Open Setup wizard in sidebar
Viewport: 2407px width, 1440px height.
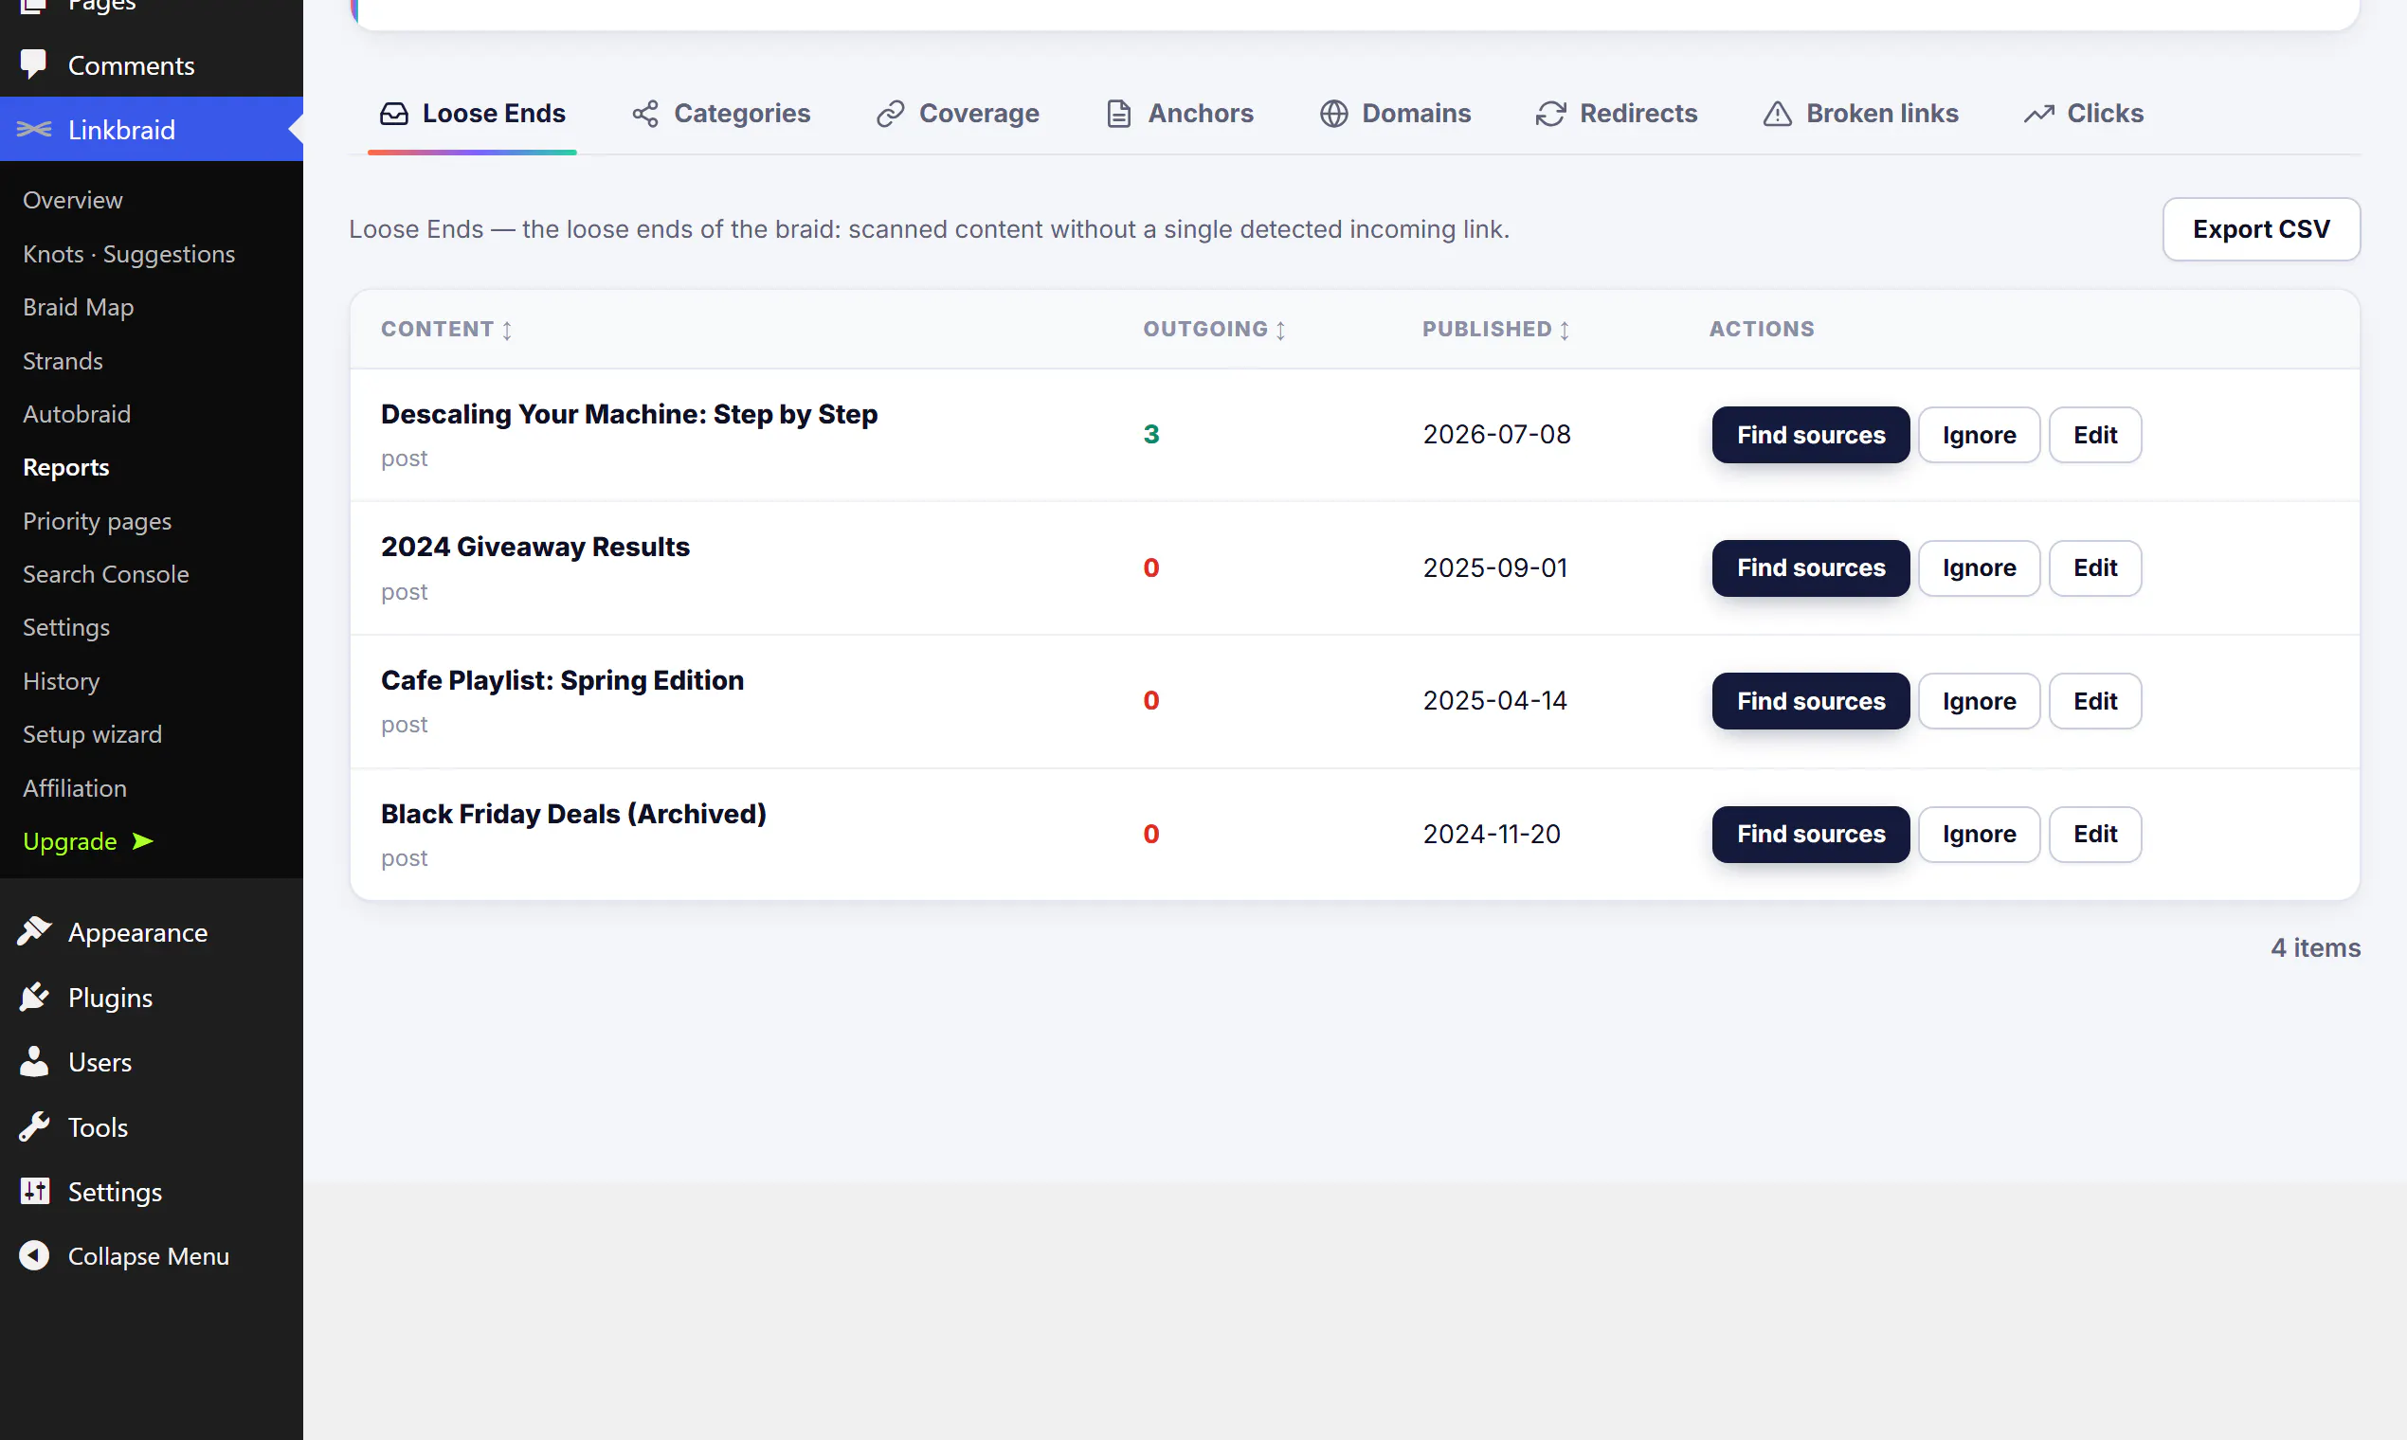(92, 734)
